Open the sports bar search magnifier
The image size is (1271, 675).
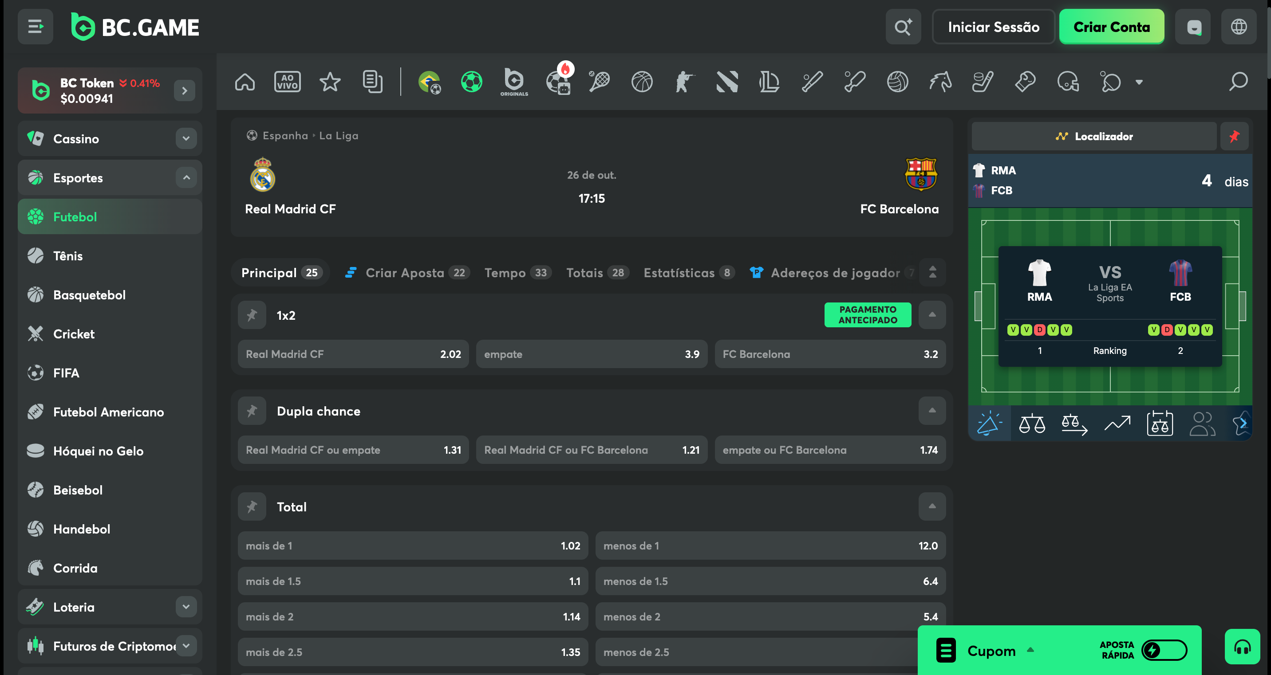click(x=1239, y=82)
